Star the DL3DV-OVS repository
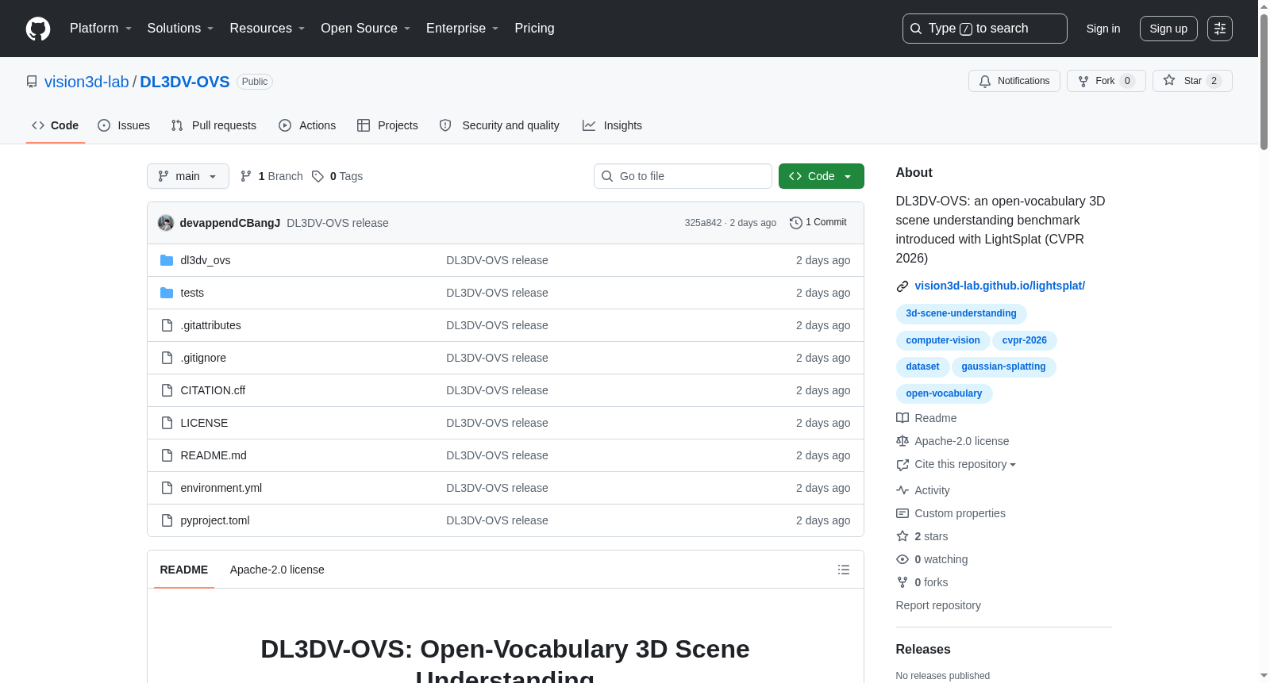This screenshot has width=1270, height=683. (x=1192, y=81)
